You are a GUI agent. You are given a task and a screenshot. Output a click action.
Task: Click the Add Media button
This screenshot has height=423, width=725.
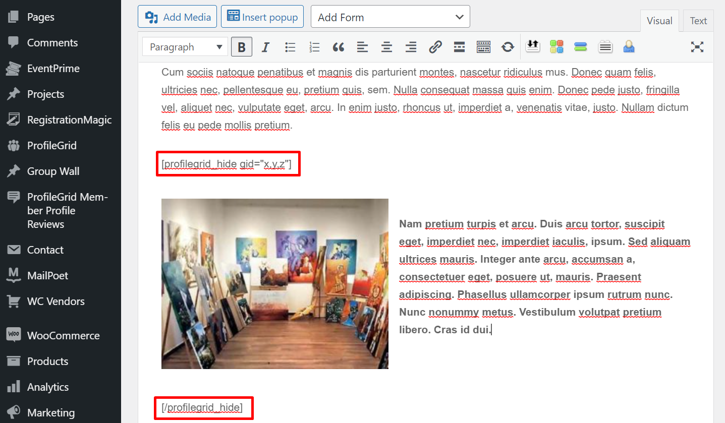tap(178, 17)
